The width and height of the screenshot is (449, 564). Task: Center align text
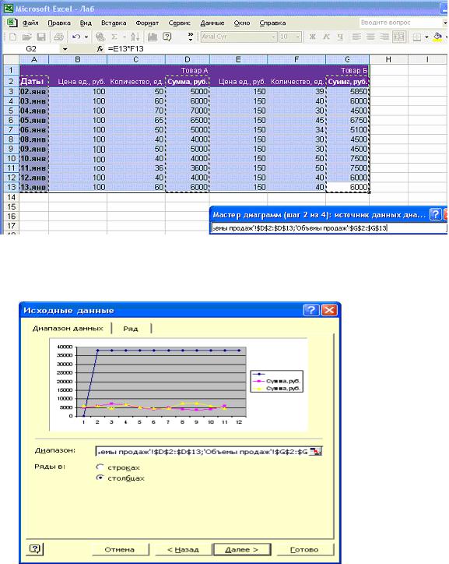coord(370,37)
